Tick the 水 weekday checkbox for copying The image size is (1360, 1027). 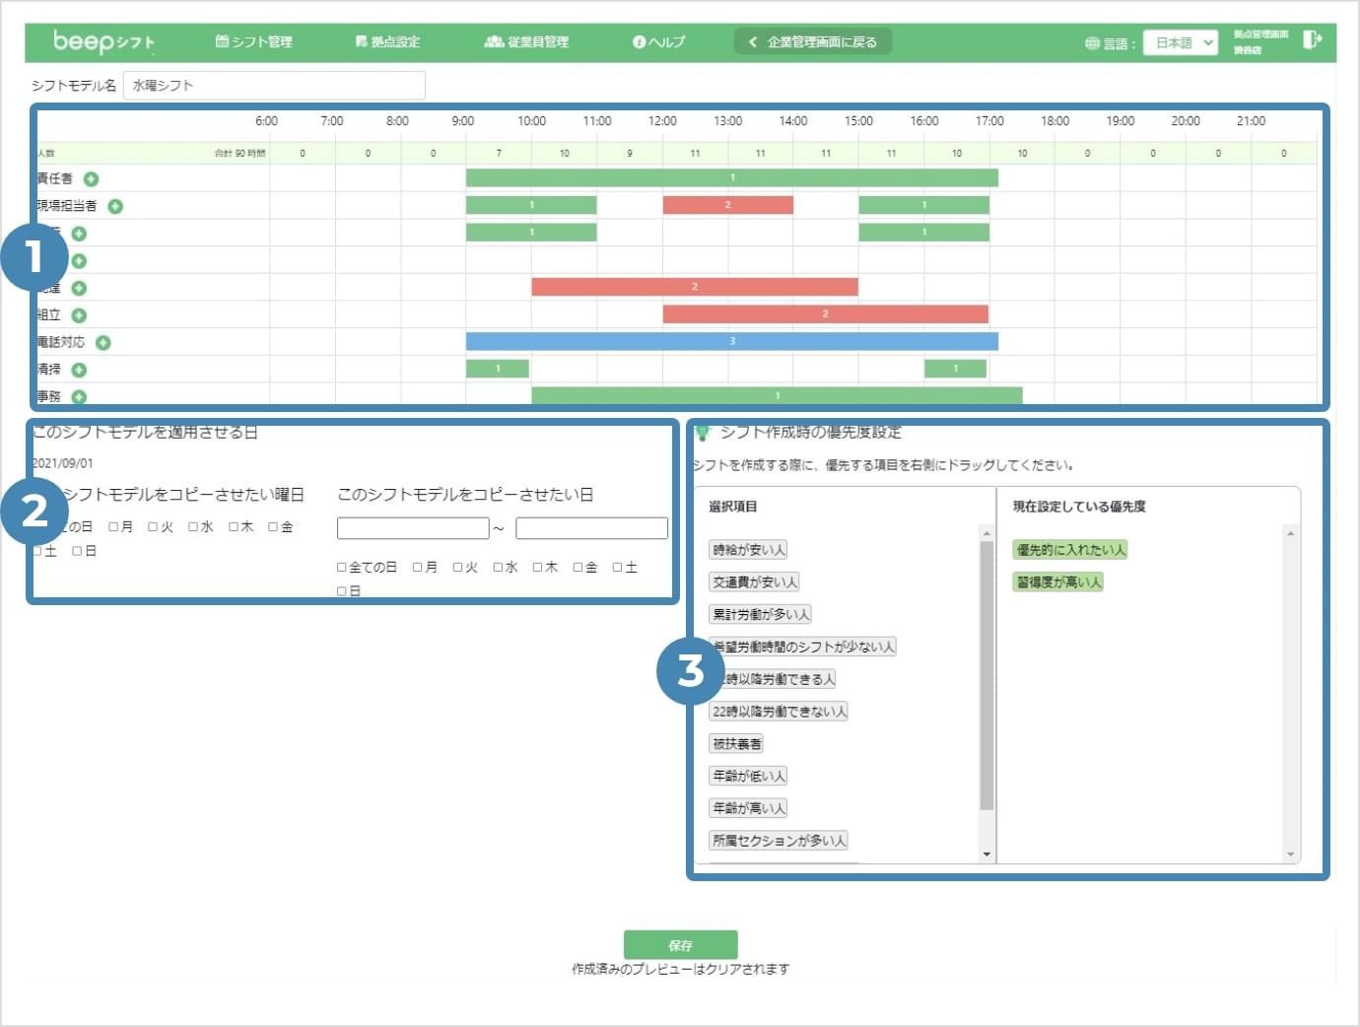point(193,526)
